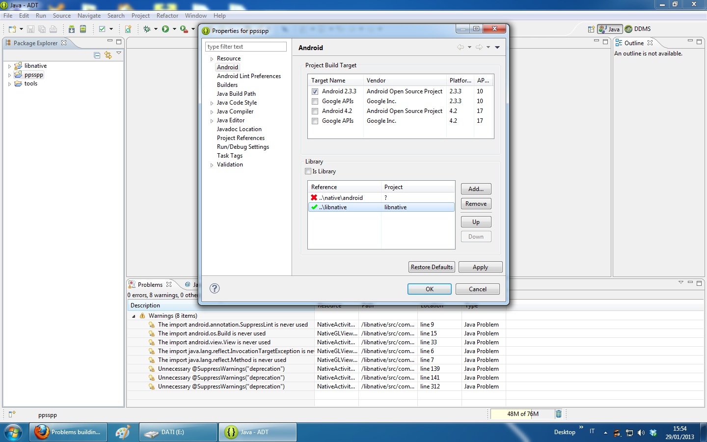Screen dimensions: 707x442
Task: Click the Run External Tools icon
Action: click(184, 29)
